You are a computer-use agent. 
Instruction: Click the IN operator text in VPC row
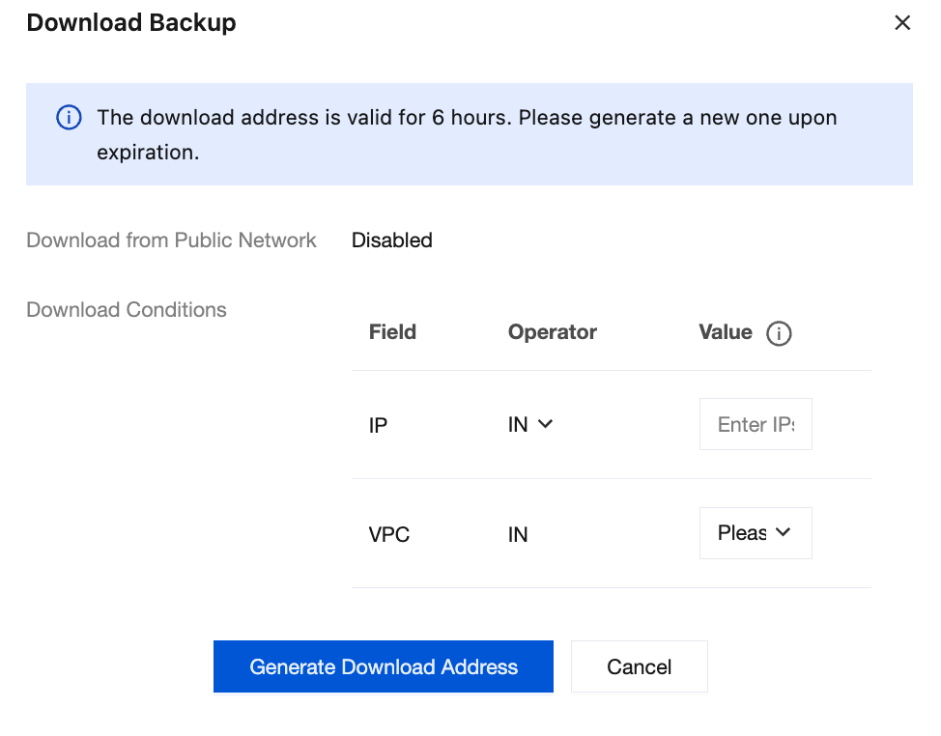pos(518,534)
